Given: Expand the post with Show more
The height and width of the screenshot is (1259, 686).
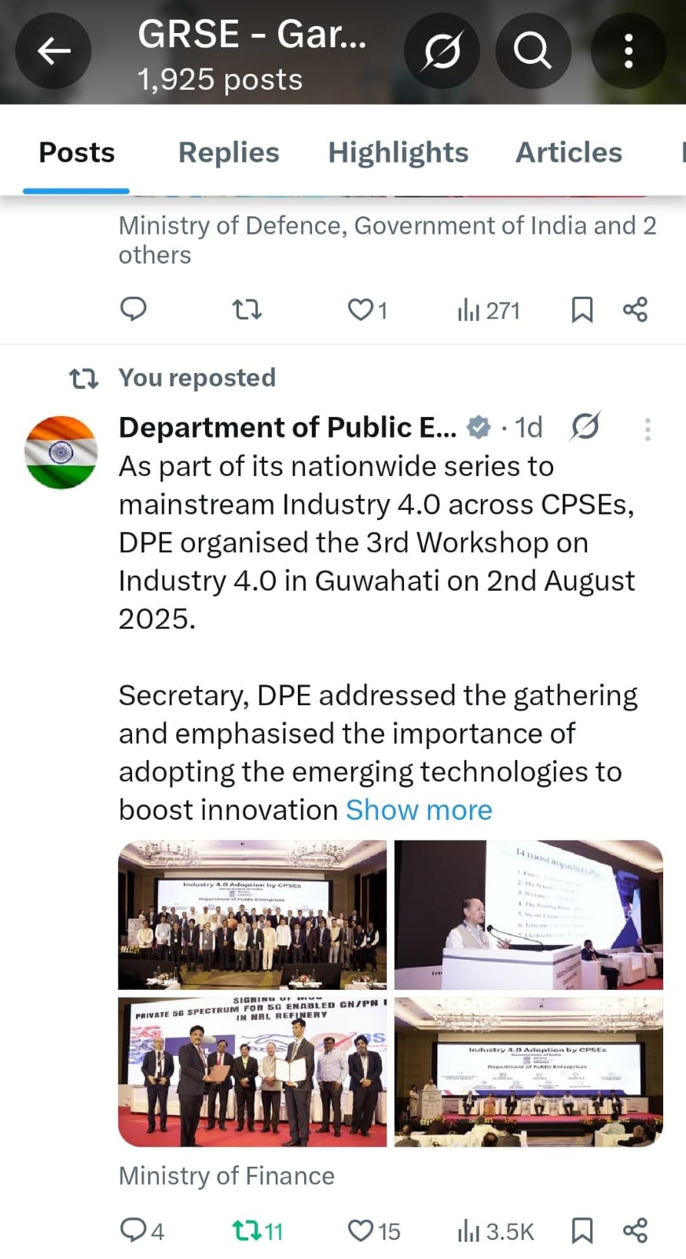Looking at the screenshot, I should 419,810.
